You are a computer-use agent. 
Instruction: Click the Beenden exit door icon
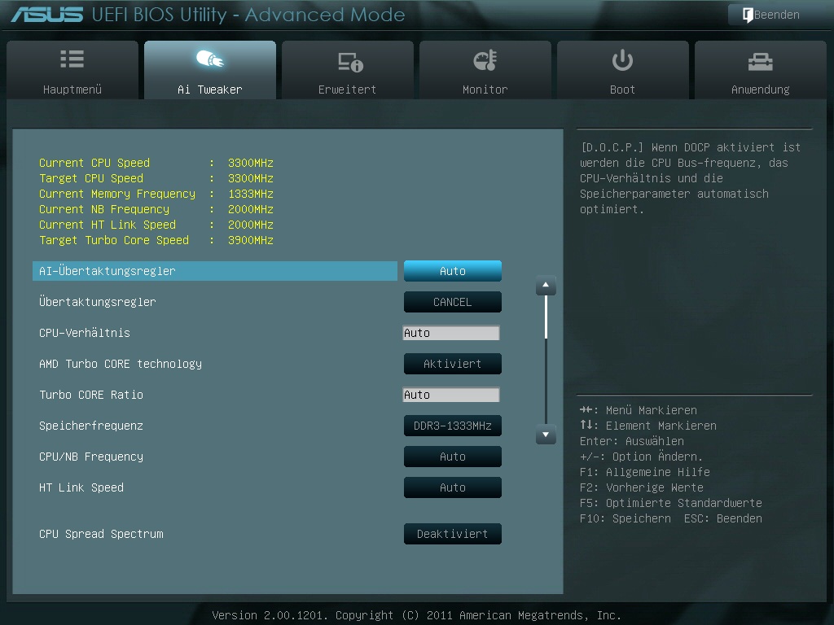(748, 15)
